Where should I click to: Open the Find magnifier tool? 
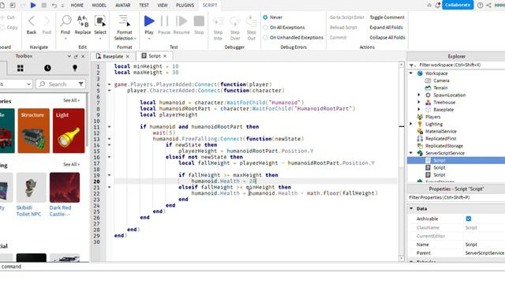[65, 21]
